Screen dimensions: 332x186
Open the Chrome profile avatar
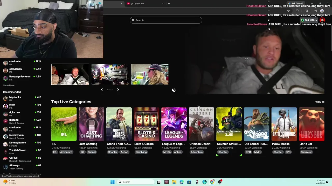coord(322,11)
